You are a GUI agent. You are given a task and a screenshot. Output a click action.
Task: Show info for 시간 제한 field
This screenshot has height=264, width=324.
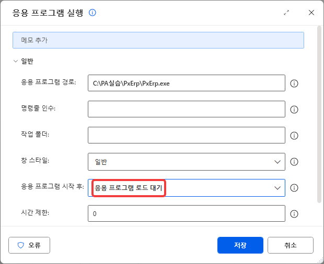click(294, 214)
